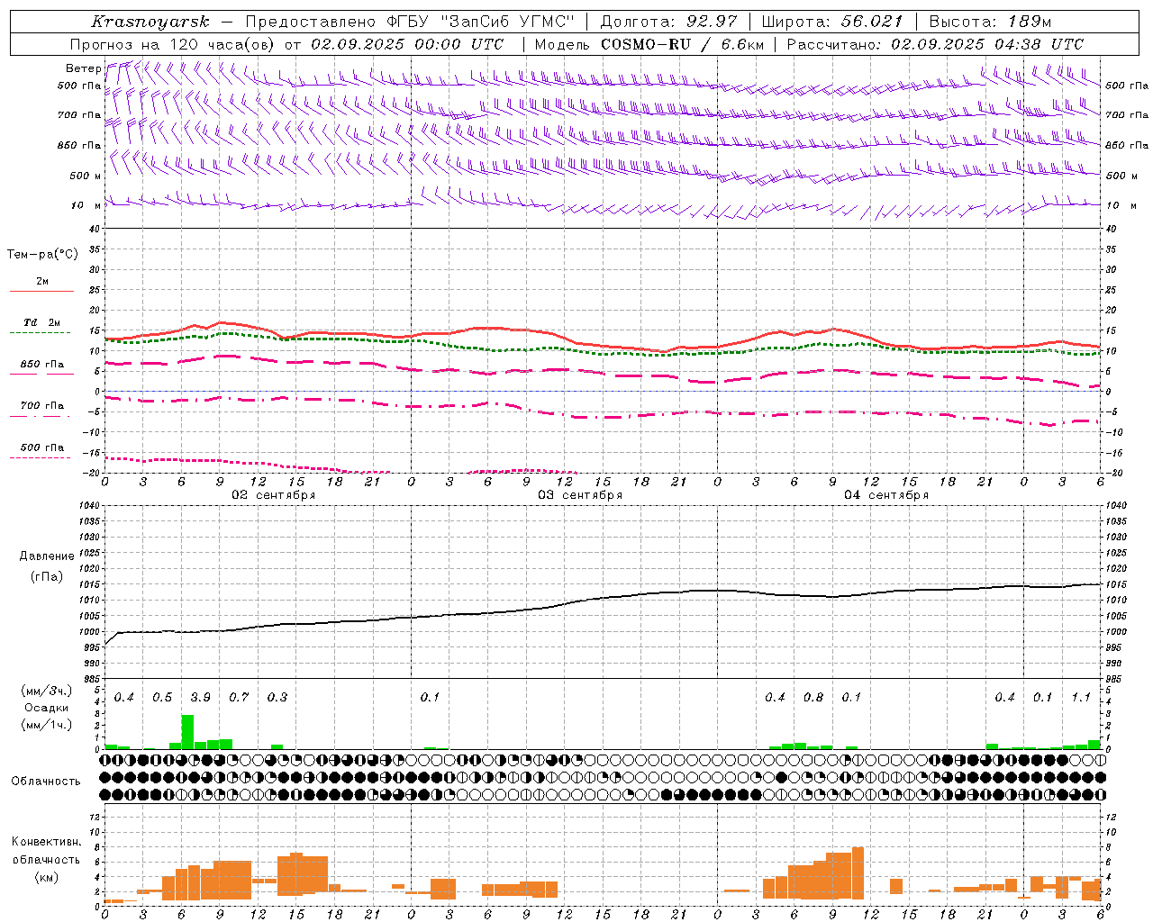The width and height of the screenshot is (1153, 922).
Task: Click the Давление pressure panel label
Action: (47, 556)
